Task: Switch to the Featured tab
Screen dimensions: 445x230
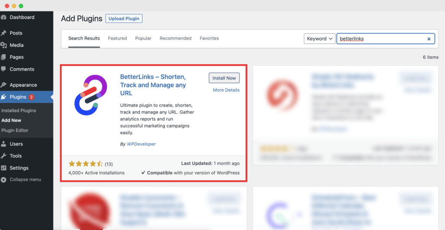Action: click(117, 38)
